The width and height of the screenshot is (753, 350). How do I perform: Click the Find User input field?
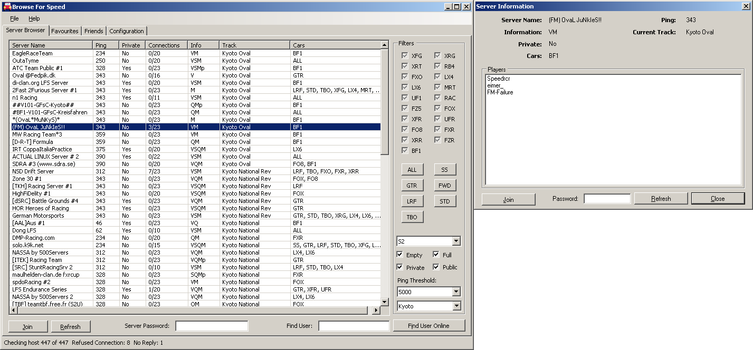pos(354,326)
